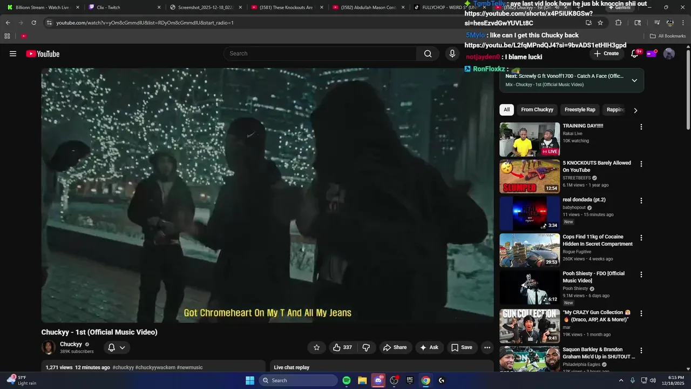Show more filter chips with arrow

635,110
